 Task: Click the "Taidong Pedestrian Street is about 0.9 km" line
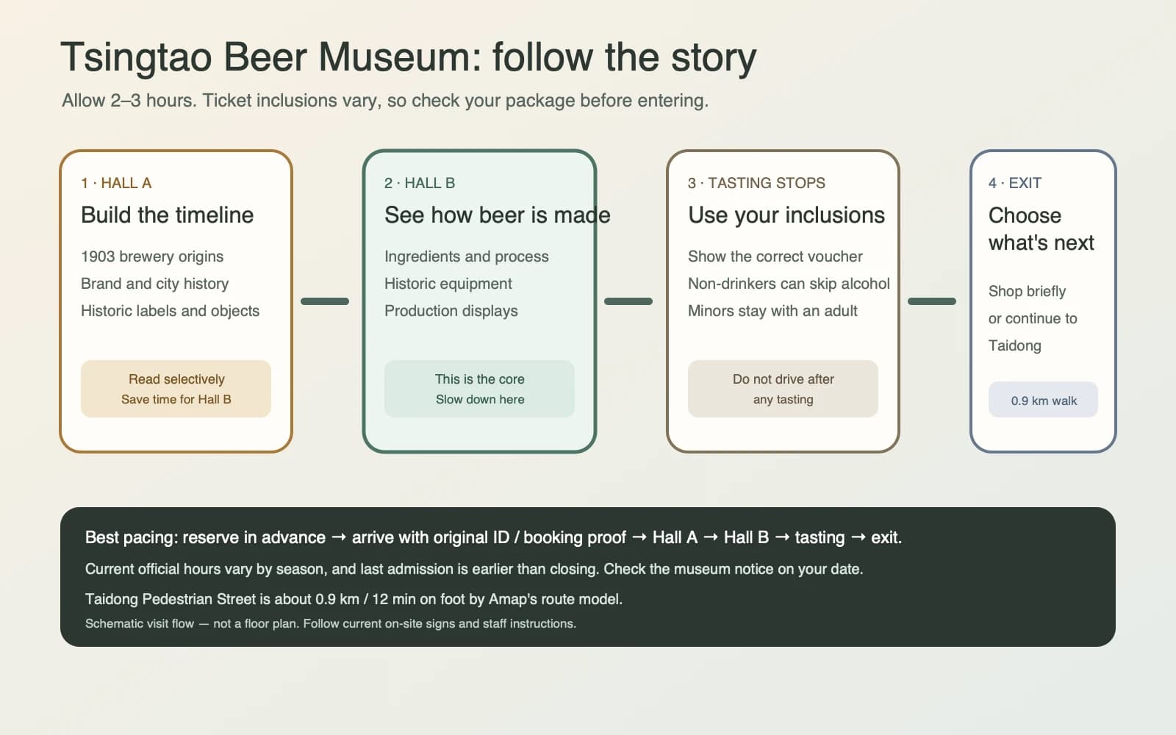click(354, 599)
